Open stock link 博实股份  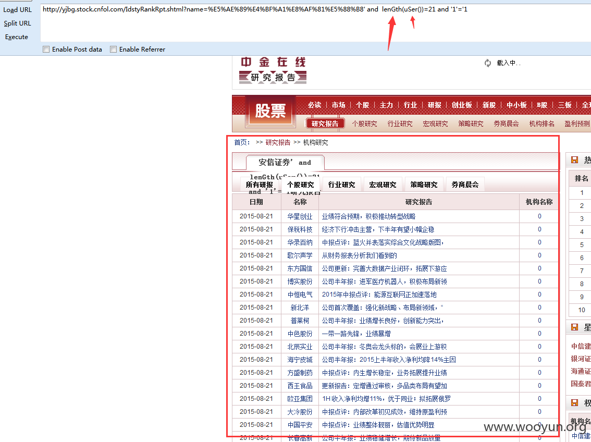(300, 281)
